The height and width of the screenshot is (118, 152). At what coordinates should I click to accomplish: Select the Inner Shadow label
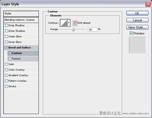pyautogui.click(x=17, y=31)
